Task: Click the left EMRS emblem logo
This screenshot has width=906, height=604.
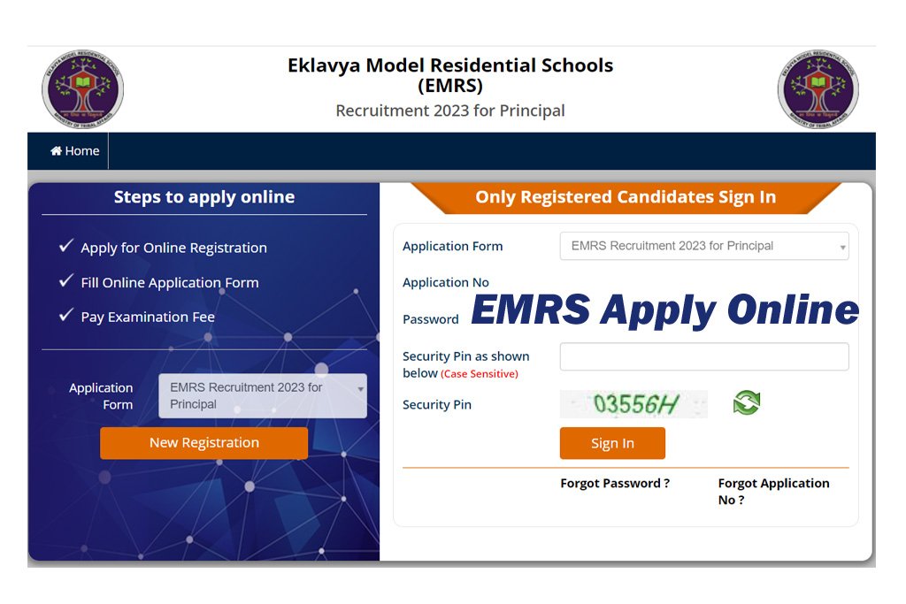Action: pyautogui.click(x=82, y=89)
